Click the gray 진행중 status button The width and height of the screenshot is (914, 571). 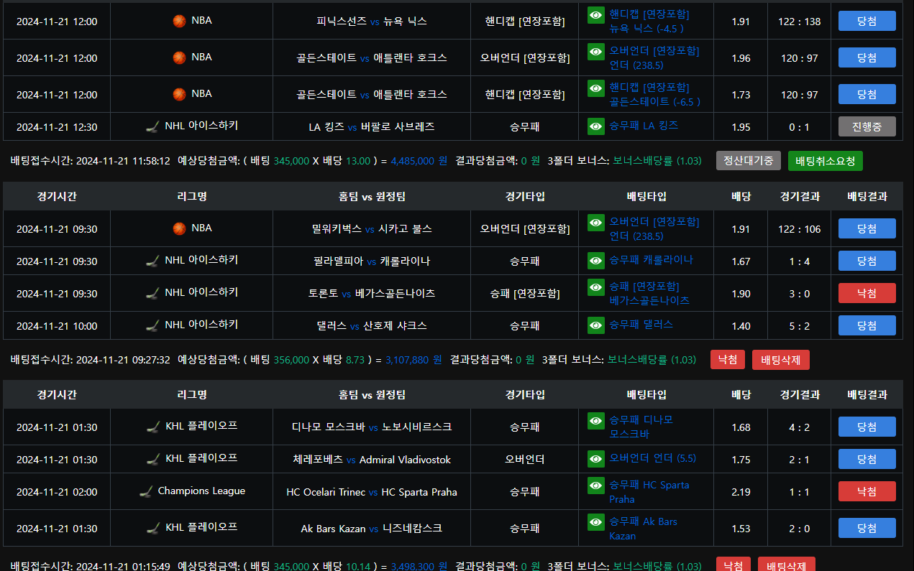click(867, 126)
